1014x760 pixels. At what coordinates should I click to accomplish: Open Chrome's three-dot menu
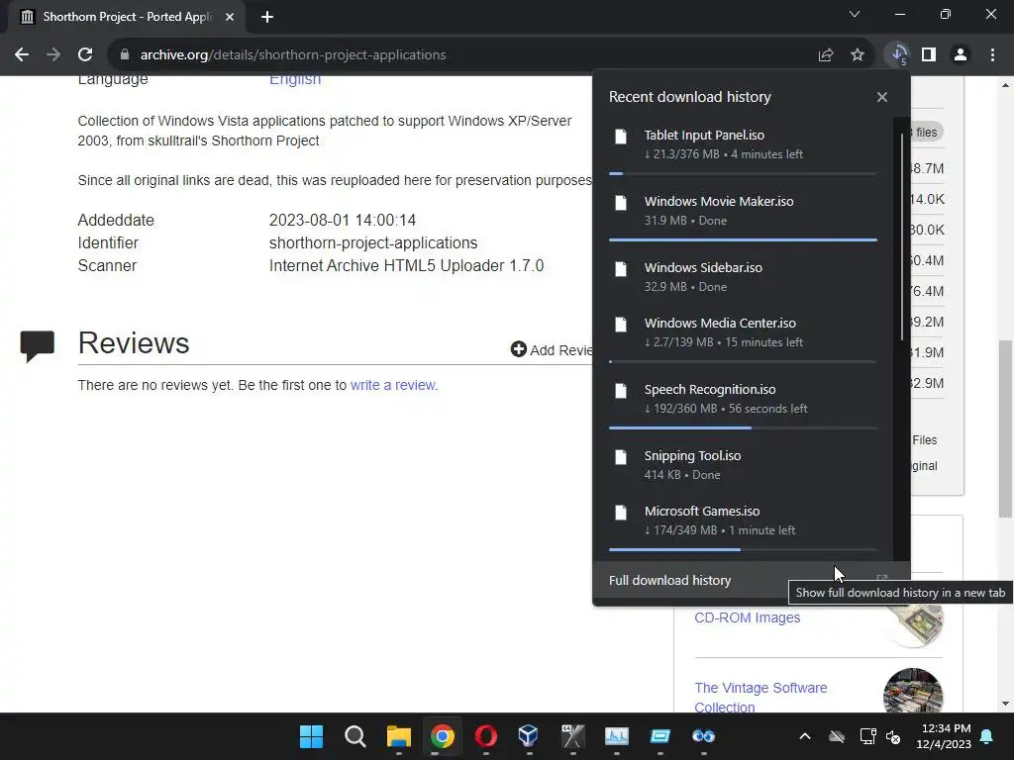[992, 55]
